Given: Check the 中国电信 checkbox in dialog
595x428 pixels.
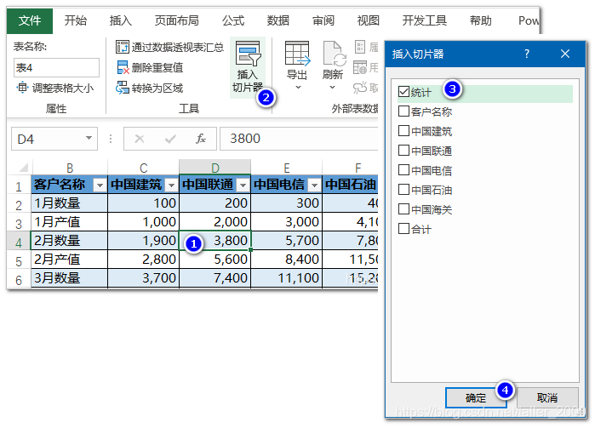Looking at the screenshot, I should point(403,169).
